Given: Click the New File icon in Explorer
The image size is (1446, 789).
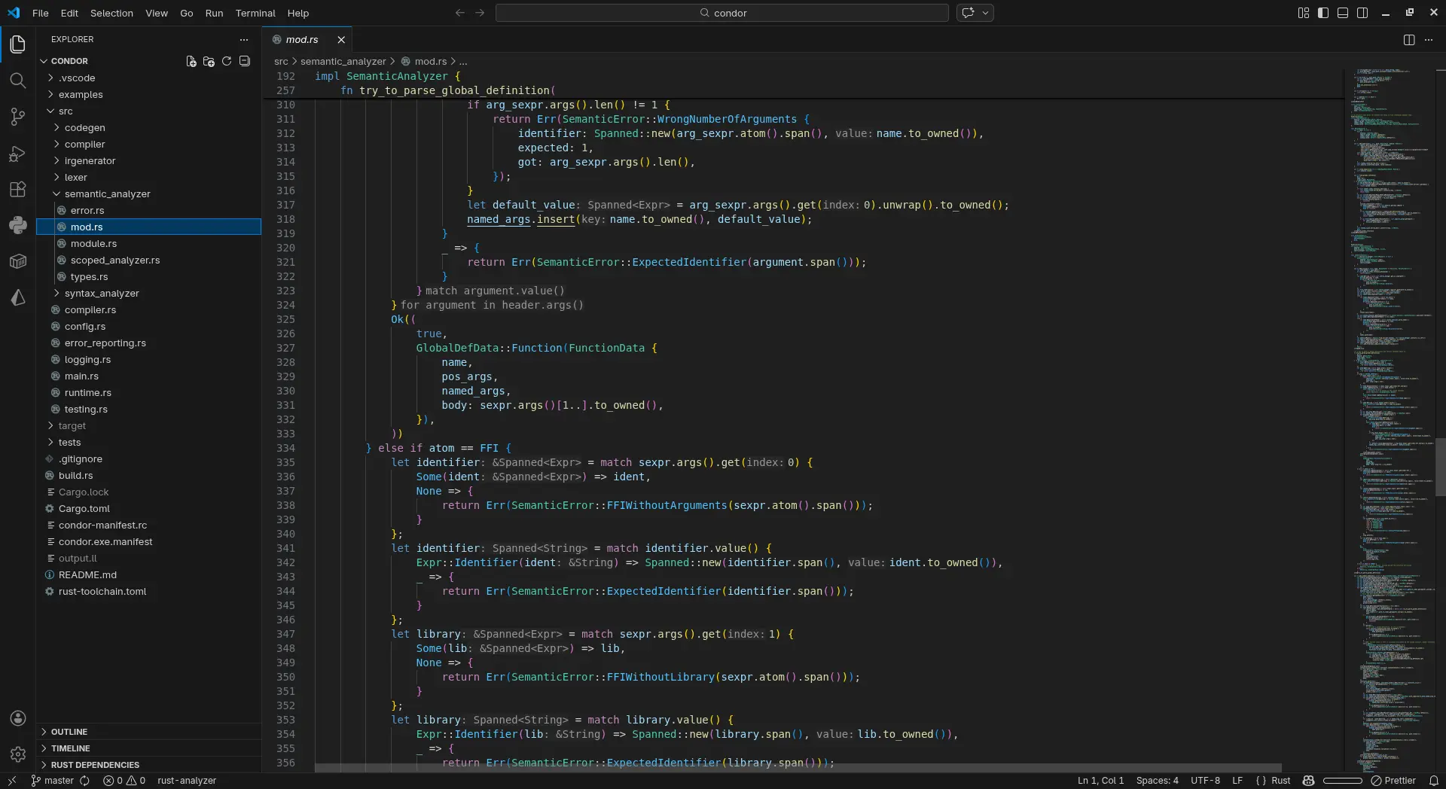Looking at the screenshot, I should click(191, 61).
